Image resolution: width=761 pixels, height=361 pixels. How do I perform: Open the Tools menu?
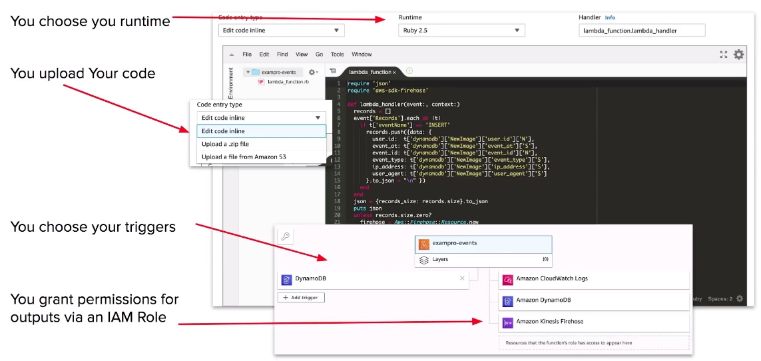click(338, 55)
